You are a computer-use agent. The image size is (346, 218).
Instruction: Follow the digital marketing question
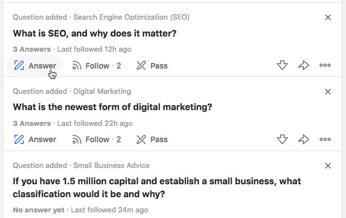97,139
